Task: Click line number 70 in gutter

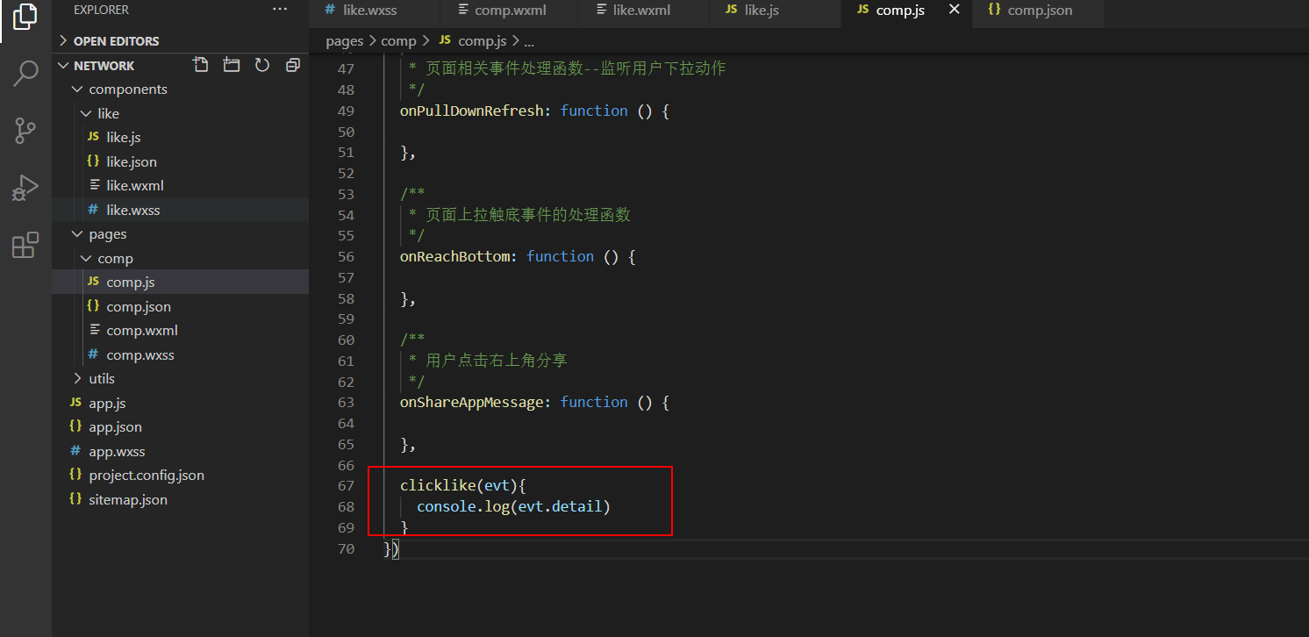Action: click(x=346, y=548)
